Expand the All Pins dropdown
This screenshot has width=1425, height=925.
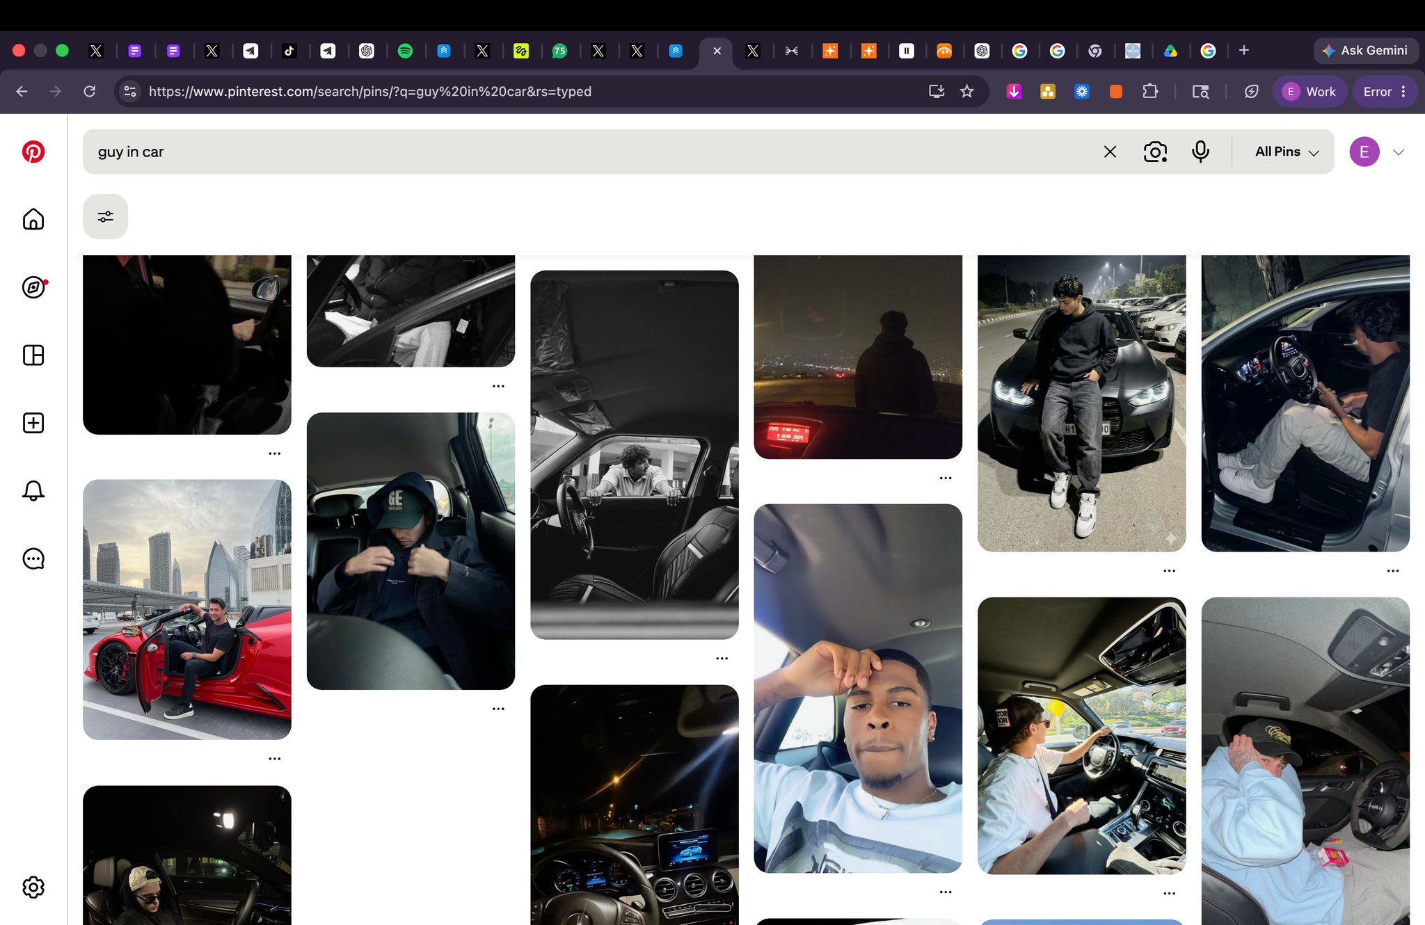(1287, 152)
